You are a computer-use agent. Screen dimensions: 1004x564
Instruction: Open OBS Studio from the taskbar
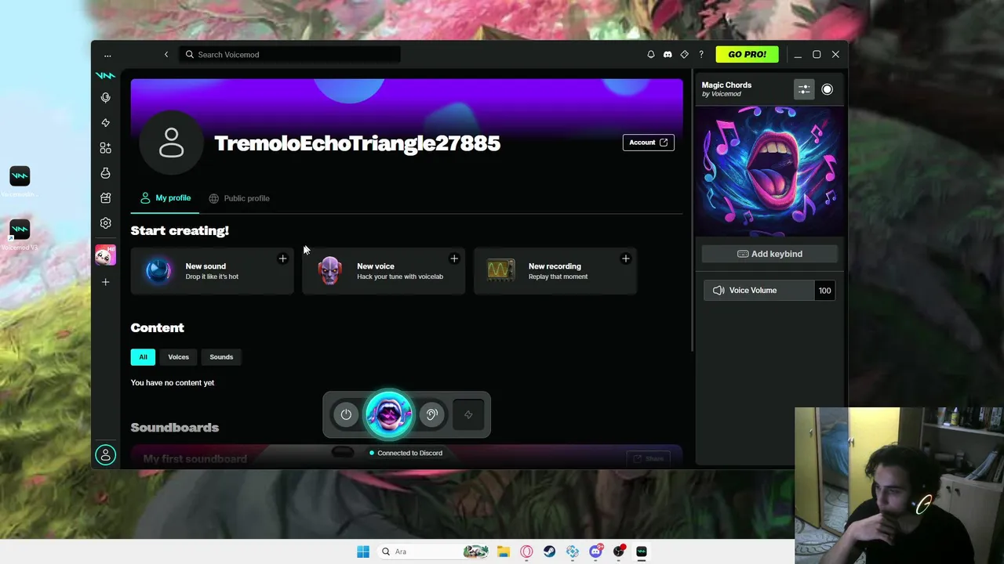coord(619,551)
